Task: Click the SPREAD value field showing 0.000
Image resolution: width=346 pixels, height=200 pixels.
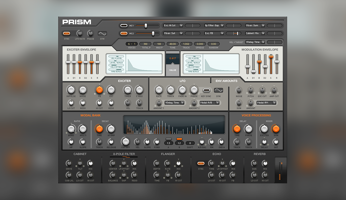Action: (x=200, y=44)
